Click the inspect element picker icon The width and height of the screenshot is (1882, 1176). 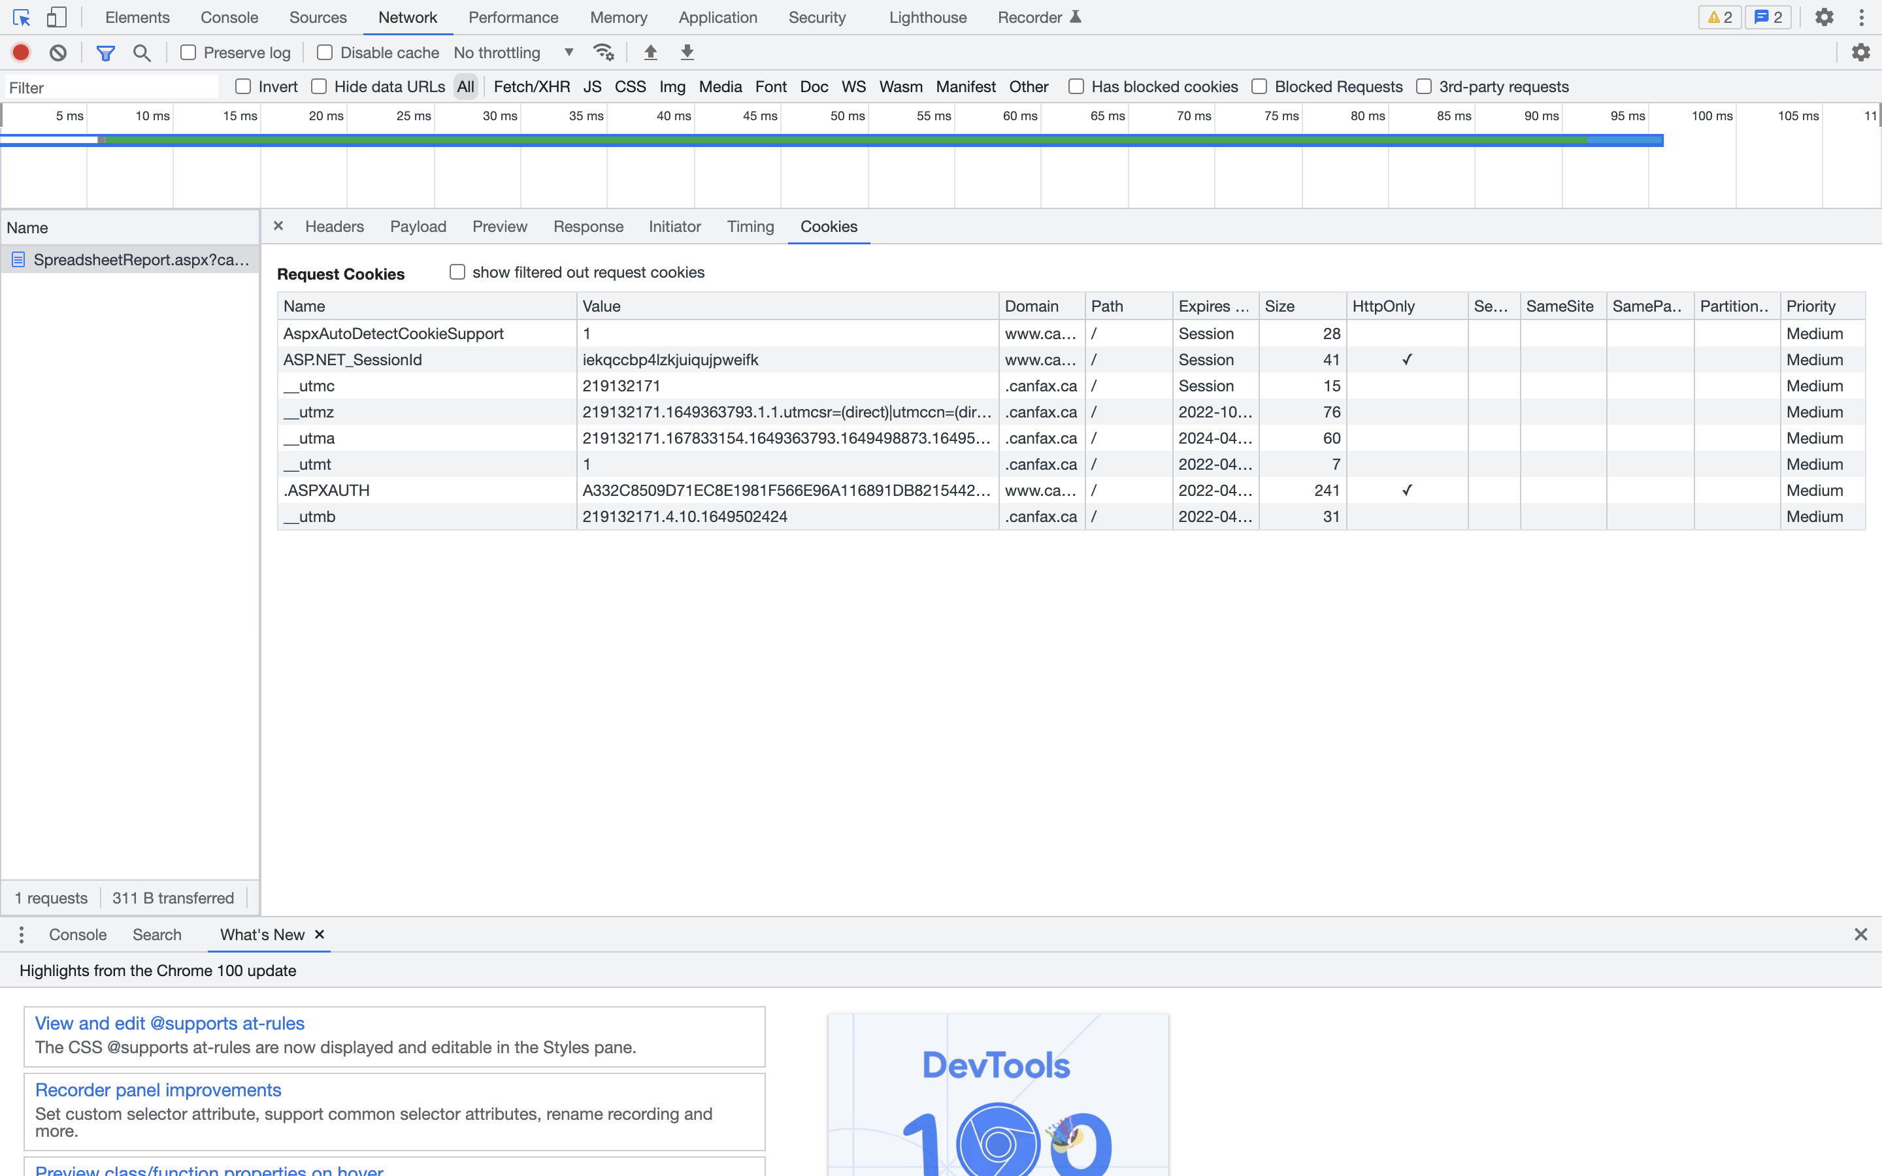[21, 17]
